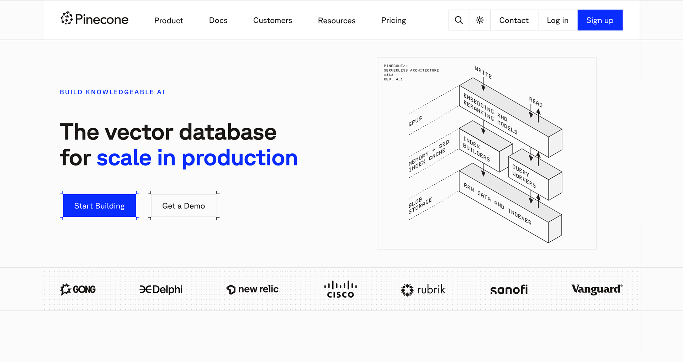Viewport: 683px width, 362px height.
Task: Open the Contact link
Action: pyautogui.click(x=514, y=20)
